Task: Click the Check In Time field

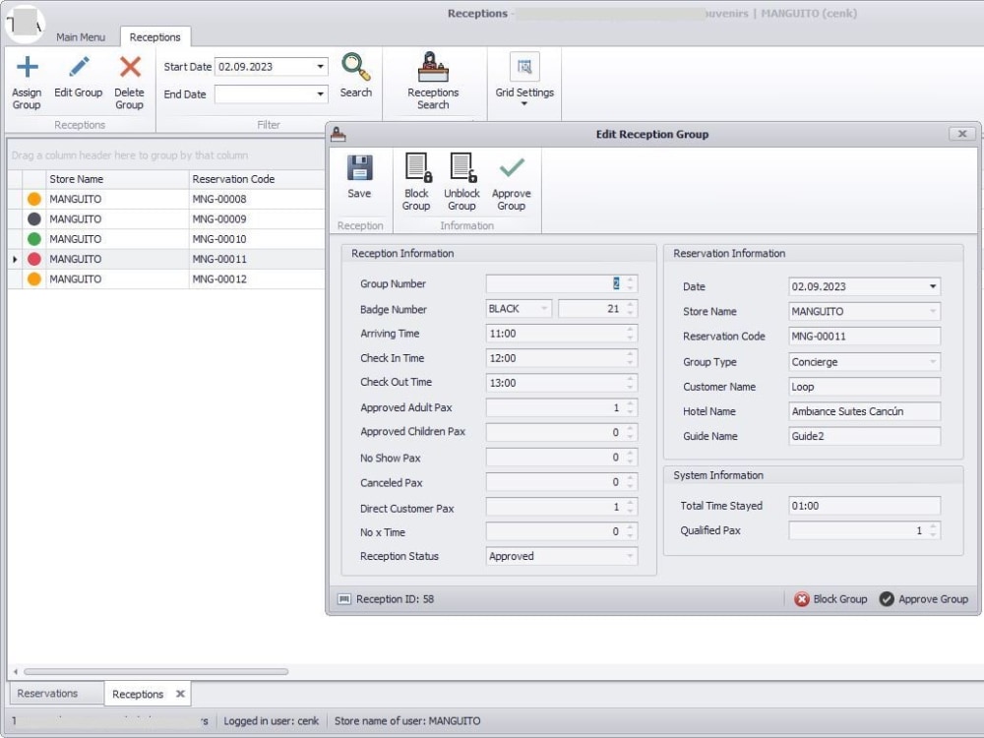Action: click(561, 358)
